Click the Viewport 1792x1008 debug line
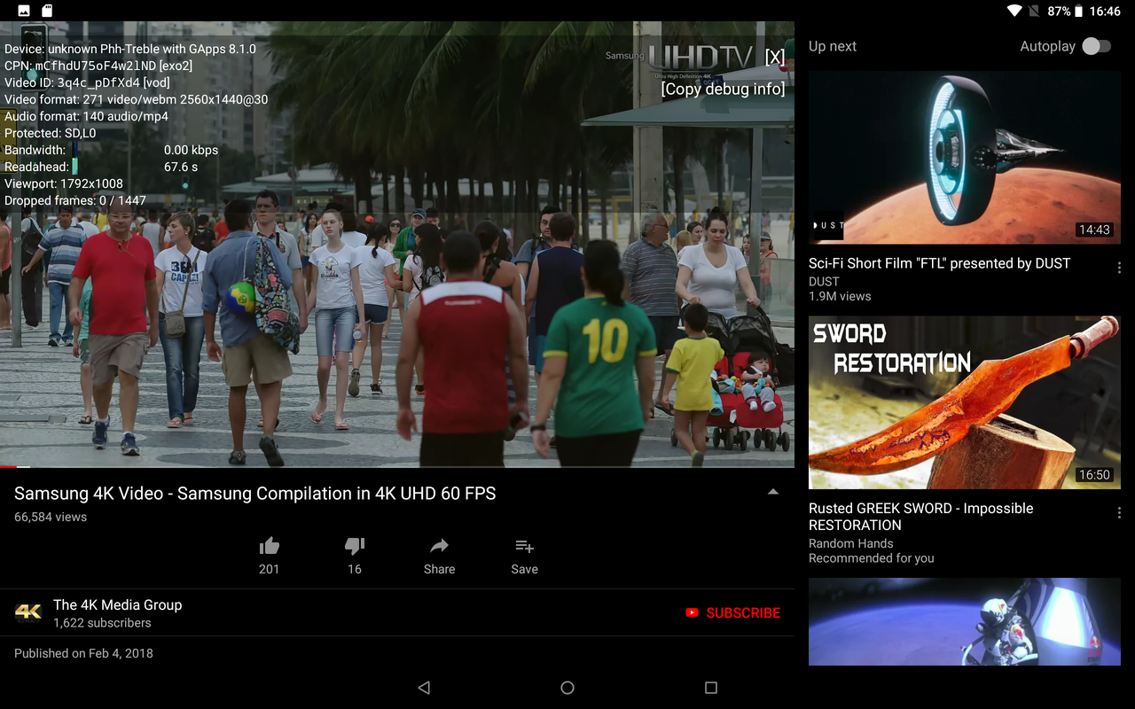The image size is (1135, 709). pos(64,183)
